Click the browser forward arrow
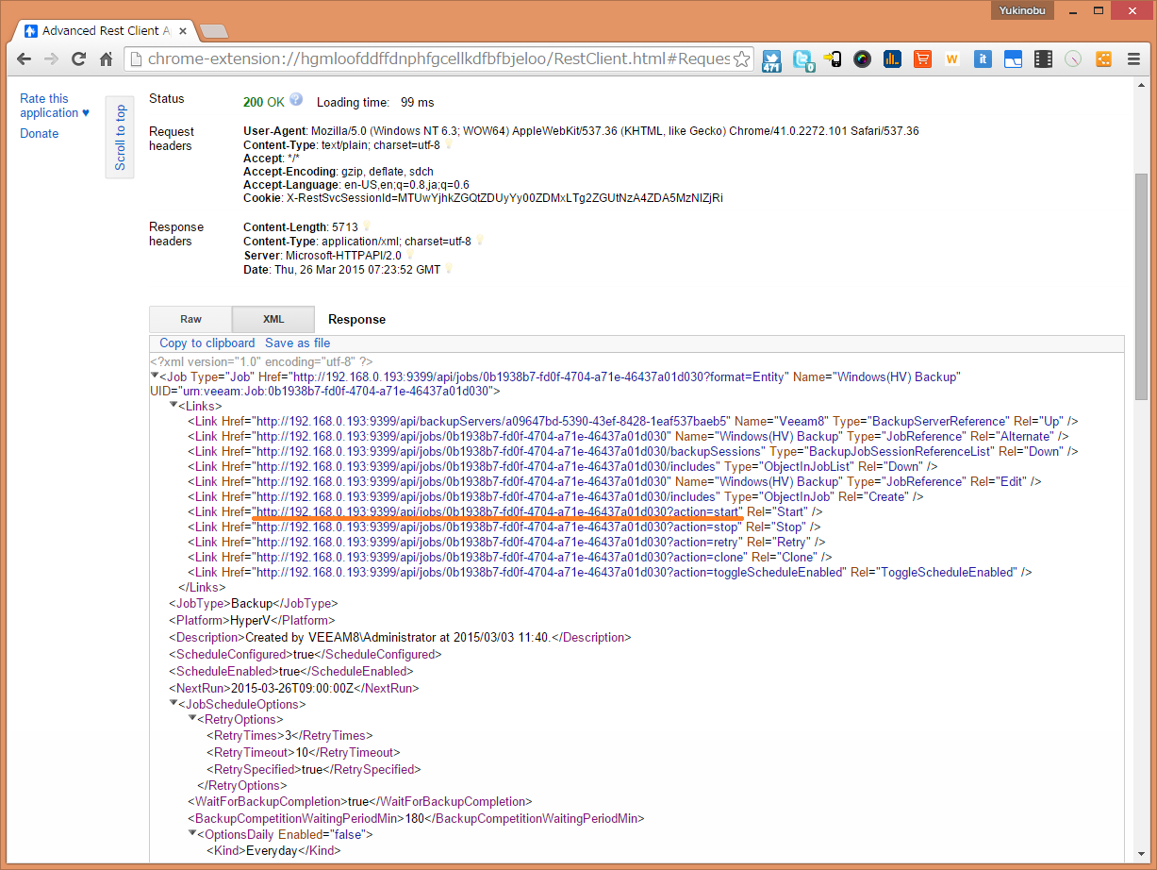1157x870 pixels. point(52,59)
